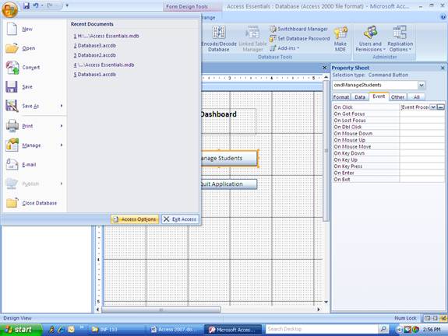This screenshot has height=336, width=448.
Task: Select the Quit Application command button on form
Action: (229, 184)
